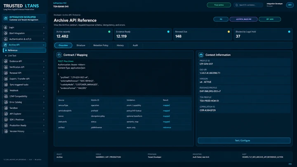Expand the Evidence API chevron
297x167 pixels.
click(44, 61)
